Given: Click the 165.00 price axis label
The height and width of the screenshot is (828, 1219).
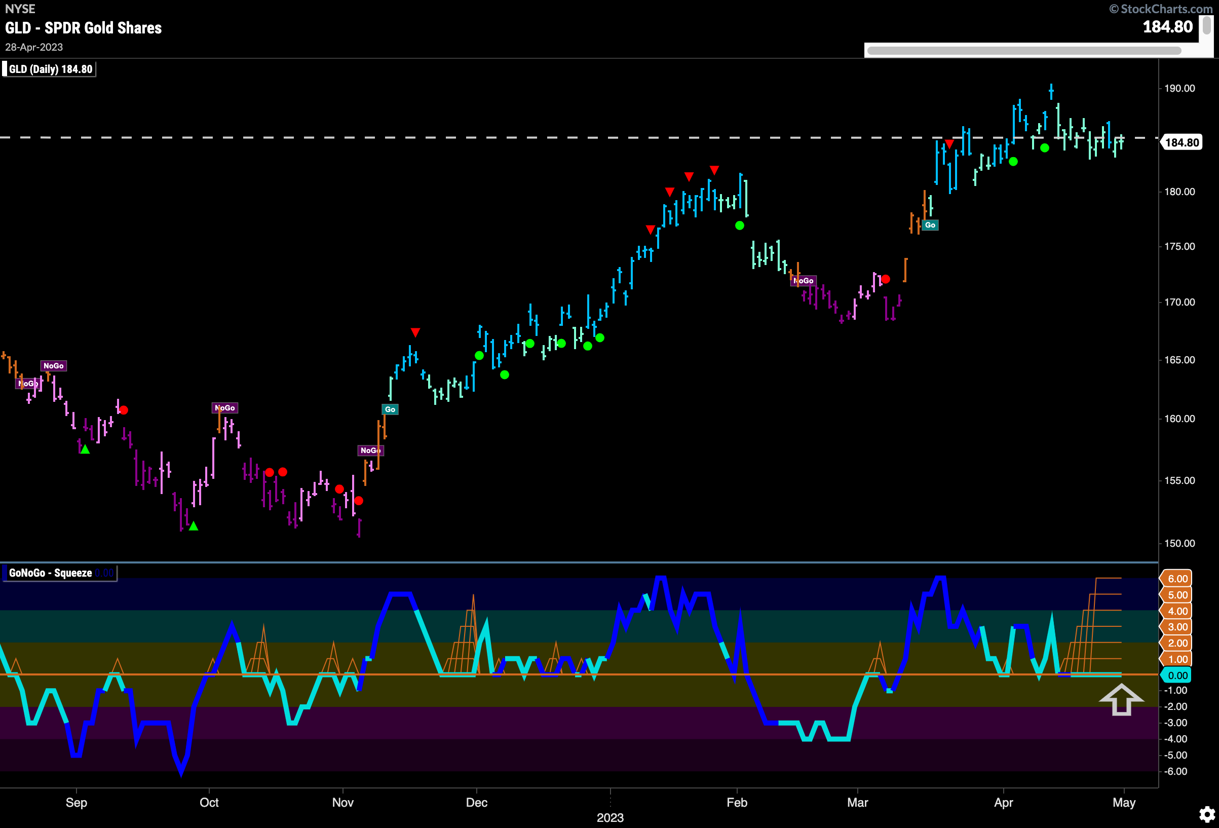Looking at the screenshot, I should (1179, 359).
